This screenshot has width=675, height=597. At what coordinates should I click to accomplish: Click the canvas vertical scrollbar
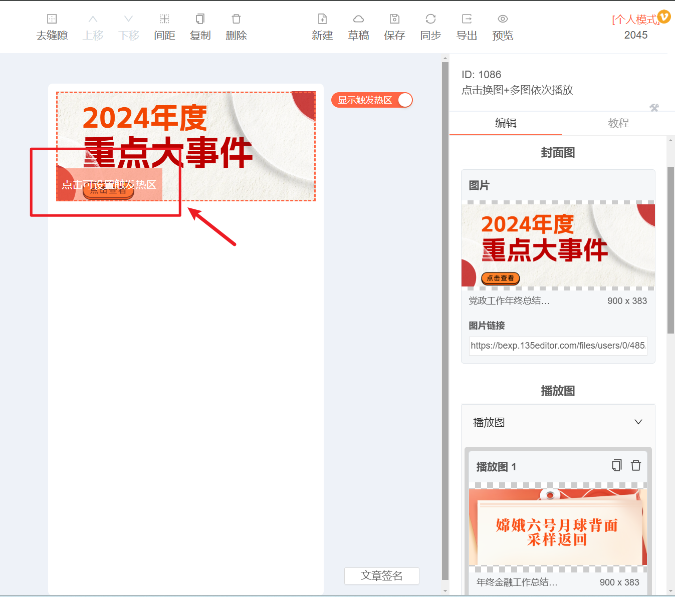tap(445, 321)
